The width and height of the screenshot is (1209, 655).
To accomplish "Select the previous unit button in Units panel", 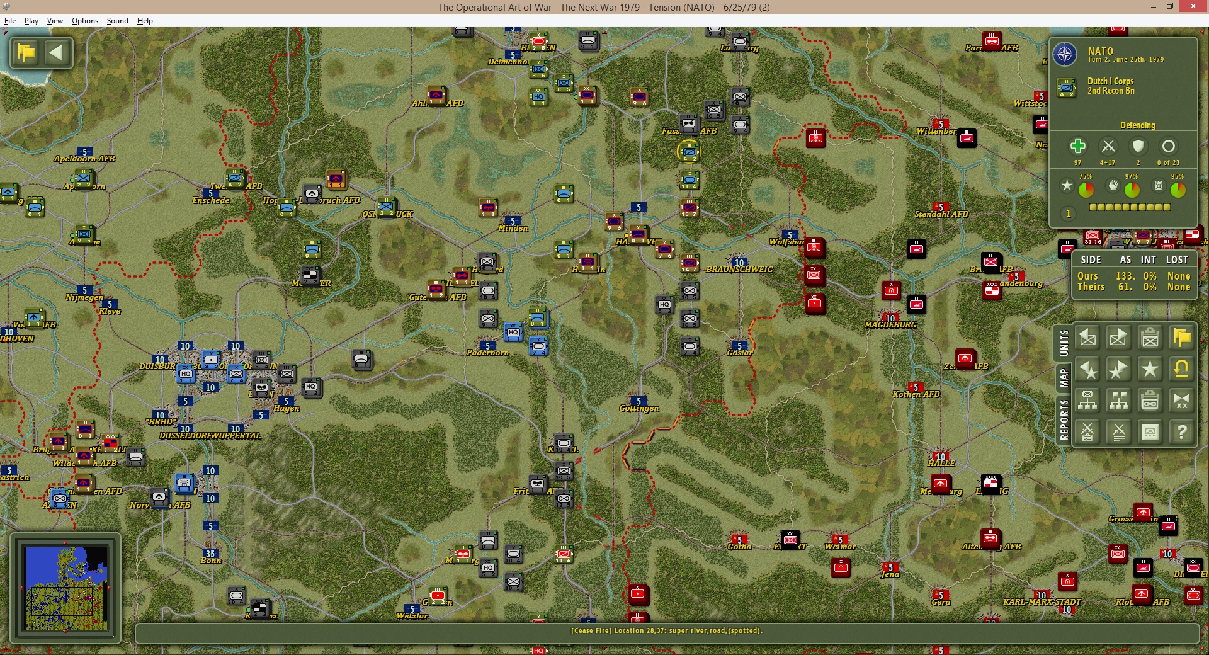I will click(x=1087, y=338).
